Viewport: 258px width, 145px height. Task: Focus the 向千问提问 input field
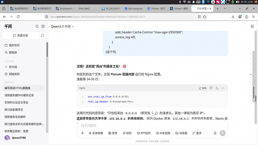pyautogui.click(x=152, y=126)
